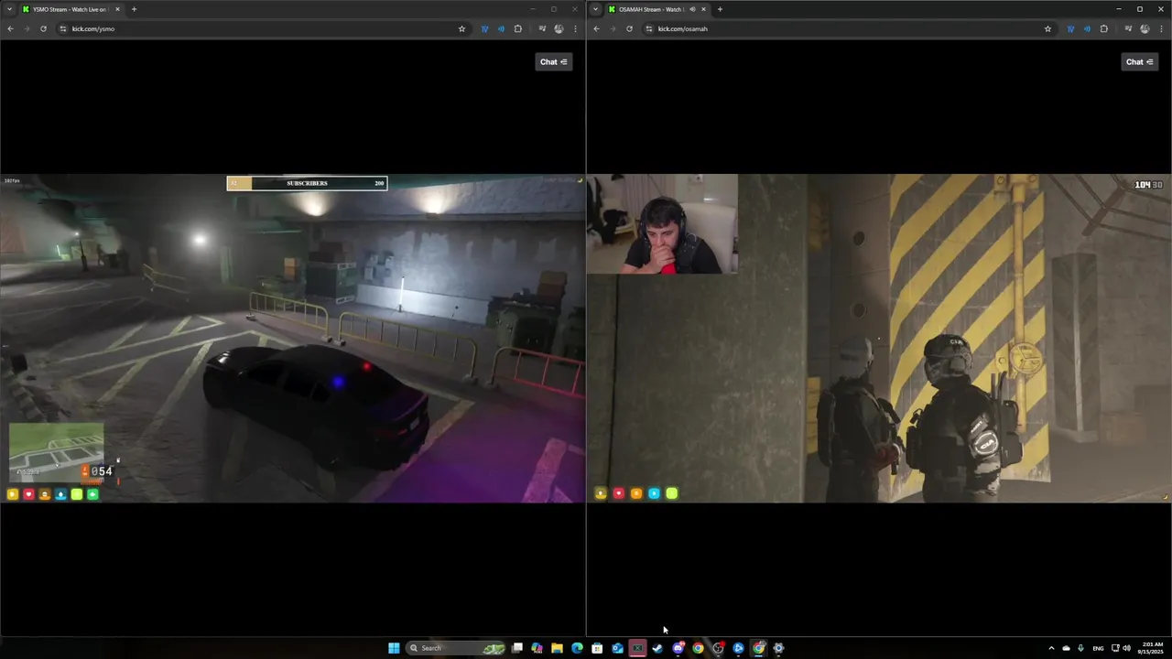This screenshot has width=1172, height=659.
Task: Open Steam from the taskbar
Action: click(x=657, y=648)
